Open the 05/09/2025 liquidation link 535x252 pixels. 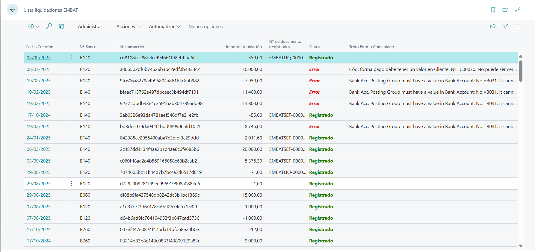[39, 58]
